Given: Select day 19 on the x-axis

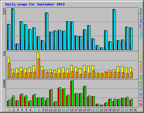Looking at the screenshot, I should (84, 110).
